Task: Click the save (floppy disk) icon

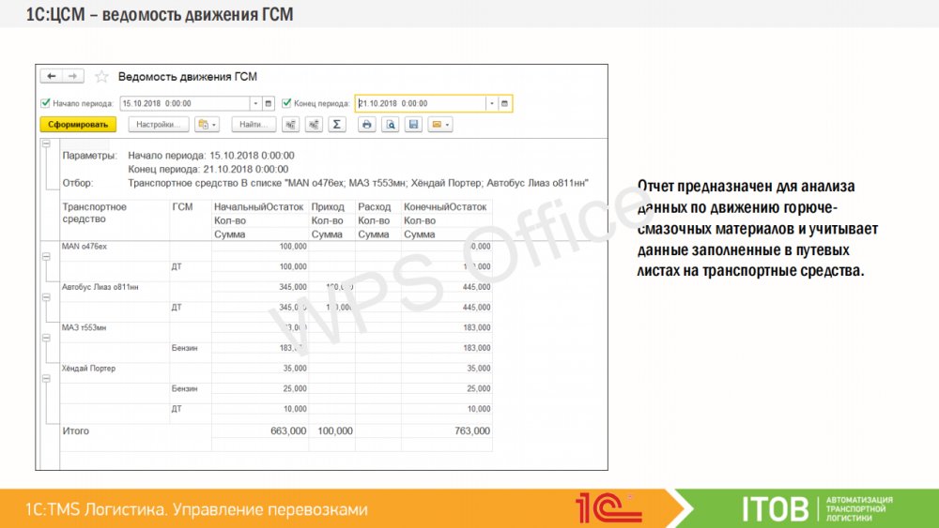Action: click(411, 124)
